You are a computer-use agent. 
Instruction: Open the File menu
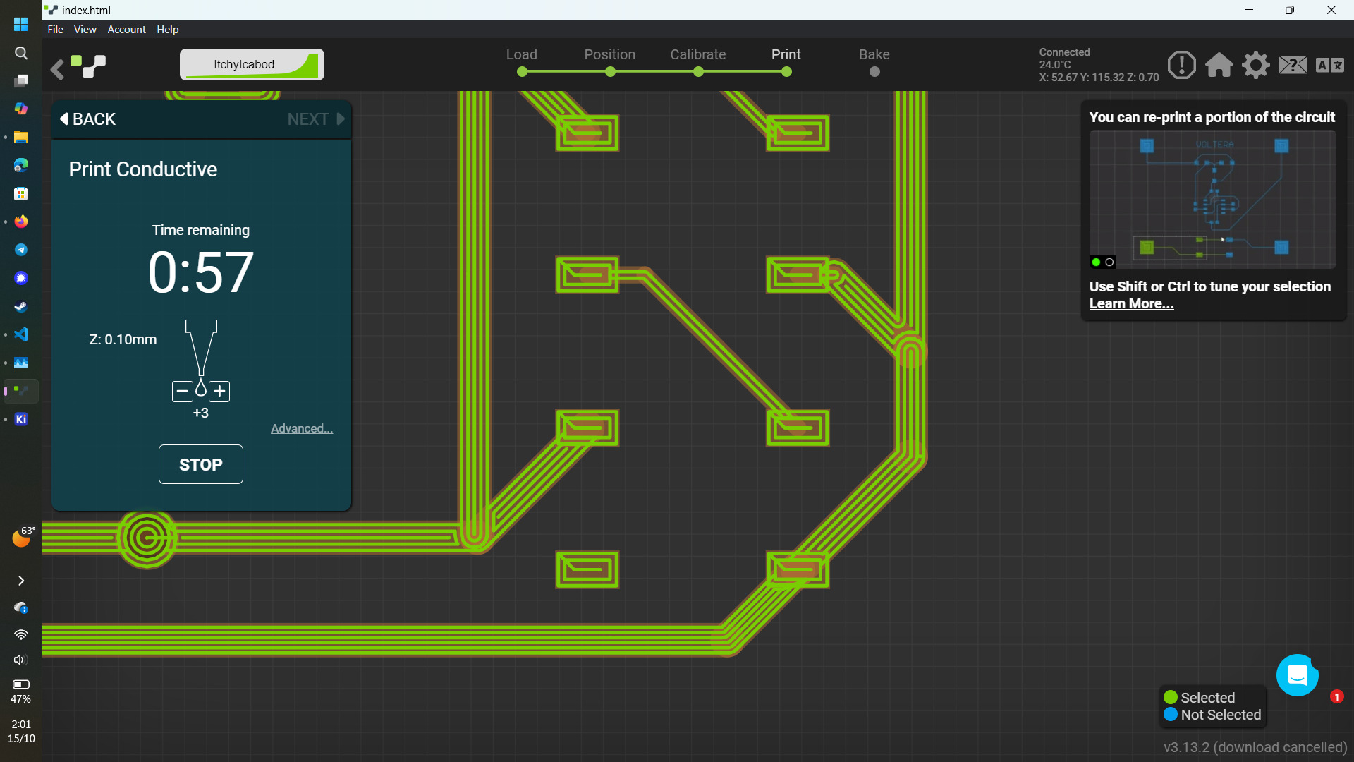tap(55, 30)
